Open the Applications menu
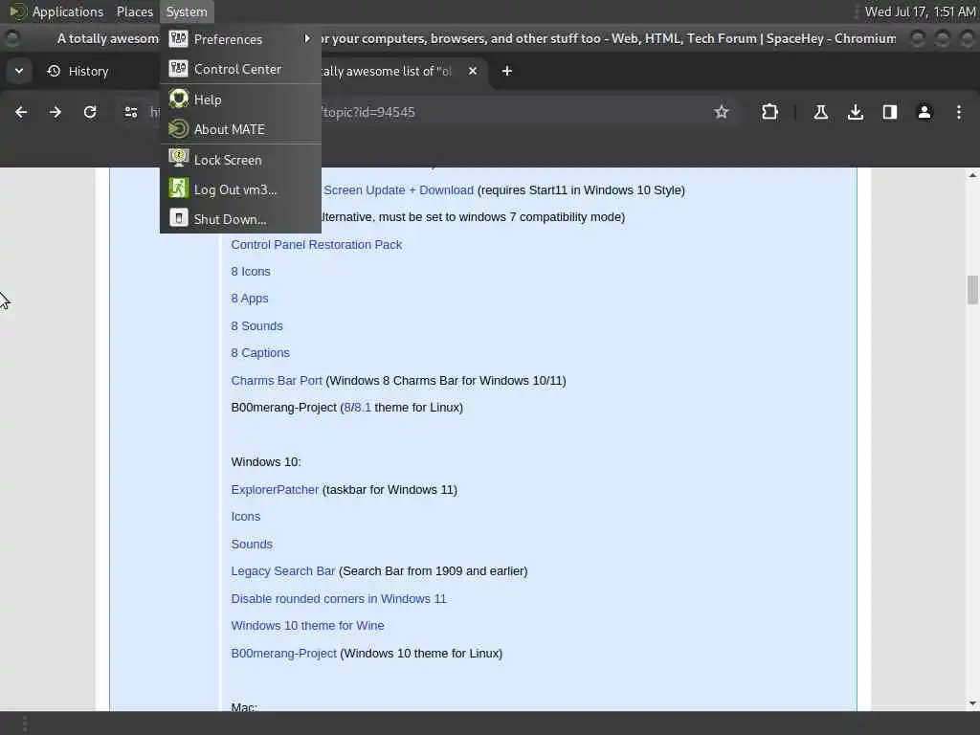Viewport: 980px width, 735px height. click(x=68, y=11)
